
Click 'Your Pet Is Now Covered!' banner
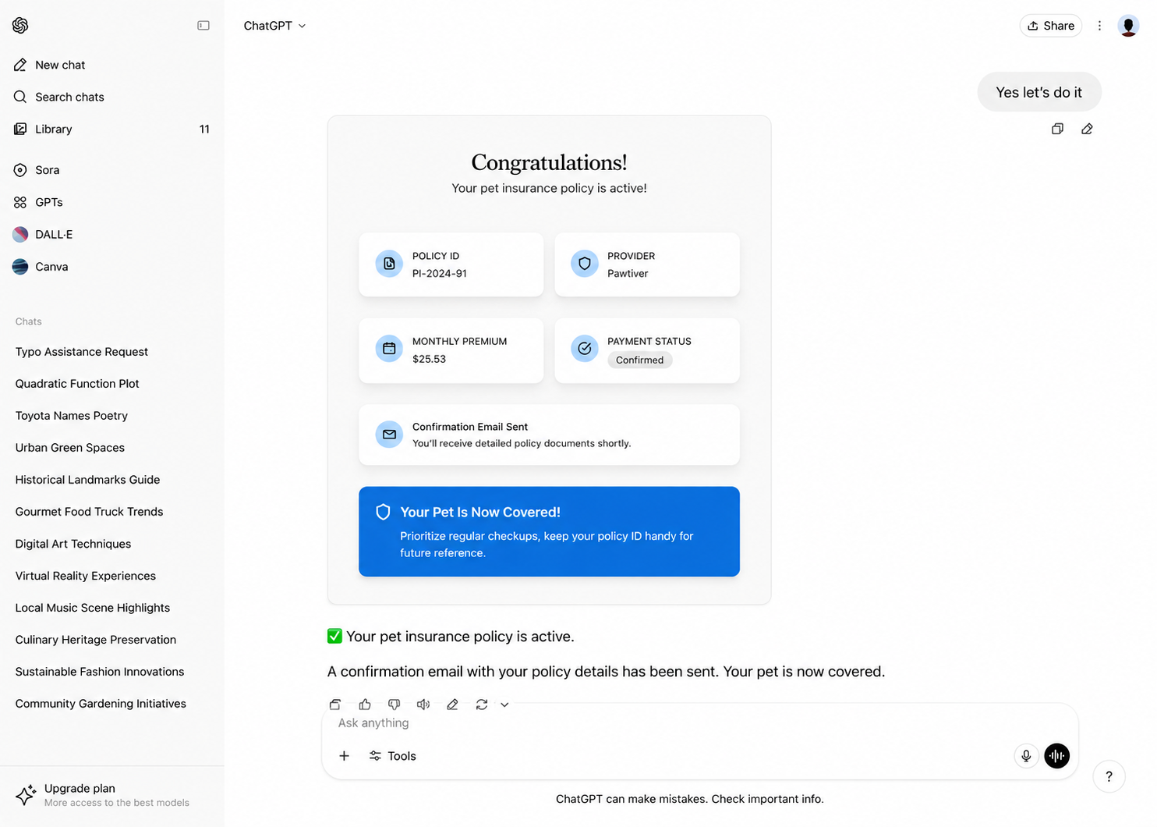549,531
